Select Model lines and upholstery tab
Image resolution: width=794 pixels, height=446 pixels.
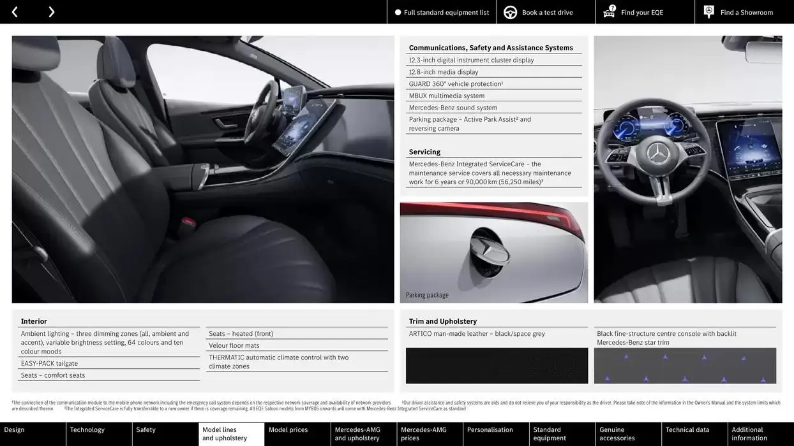coord(232,434)
